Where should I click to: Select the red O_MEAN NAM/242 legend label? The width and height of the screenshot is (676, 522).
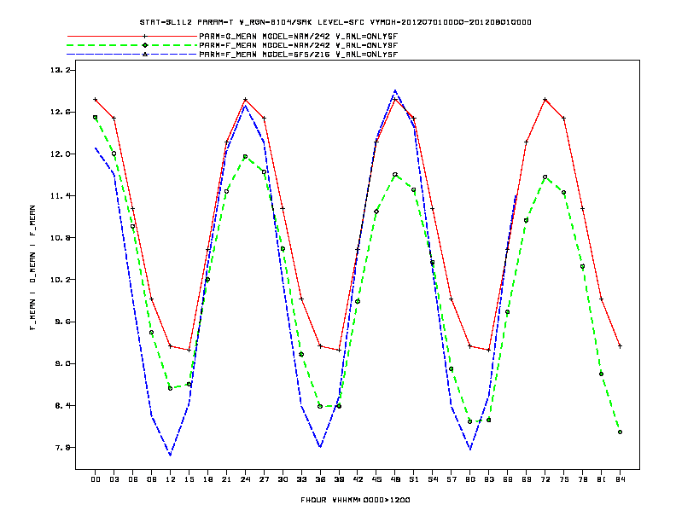coord(299,37)
